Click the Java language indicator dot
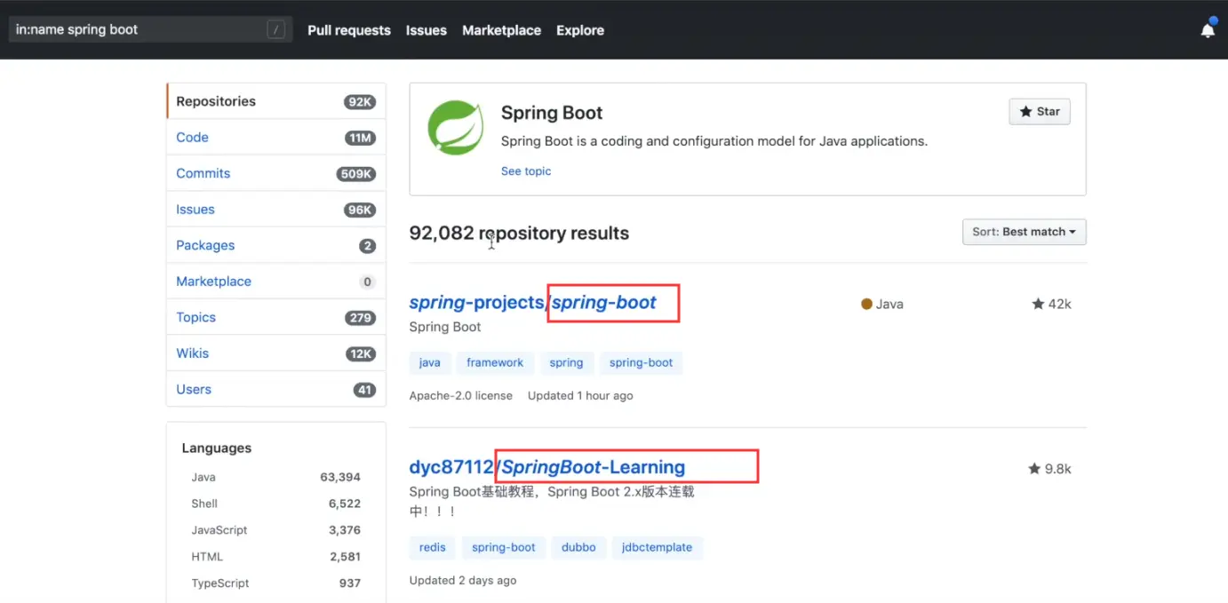 [x=866, y=304]
